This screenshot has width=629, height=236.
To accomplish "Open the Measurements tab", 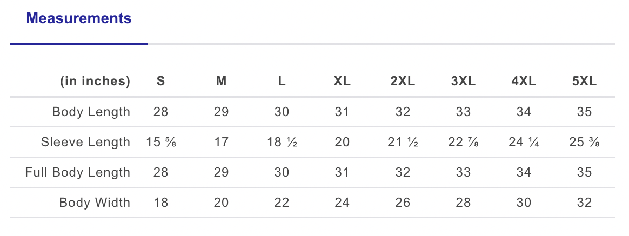I will (x=79, y=18).
